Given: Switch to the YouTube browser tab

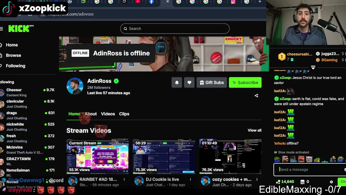Looking at the screenshot, I should (x=138, y=2).
